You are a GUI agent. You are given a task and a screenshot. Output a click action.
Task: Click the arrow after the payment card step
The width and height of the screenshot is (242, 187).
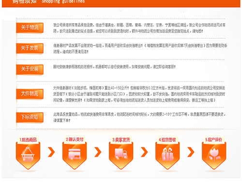[x=98, y=152]
